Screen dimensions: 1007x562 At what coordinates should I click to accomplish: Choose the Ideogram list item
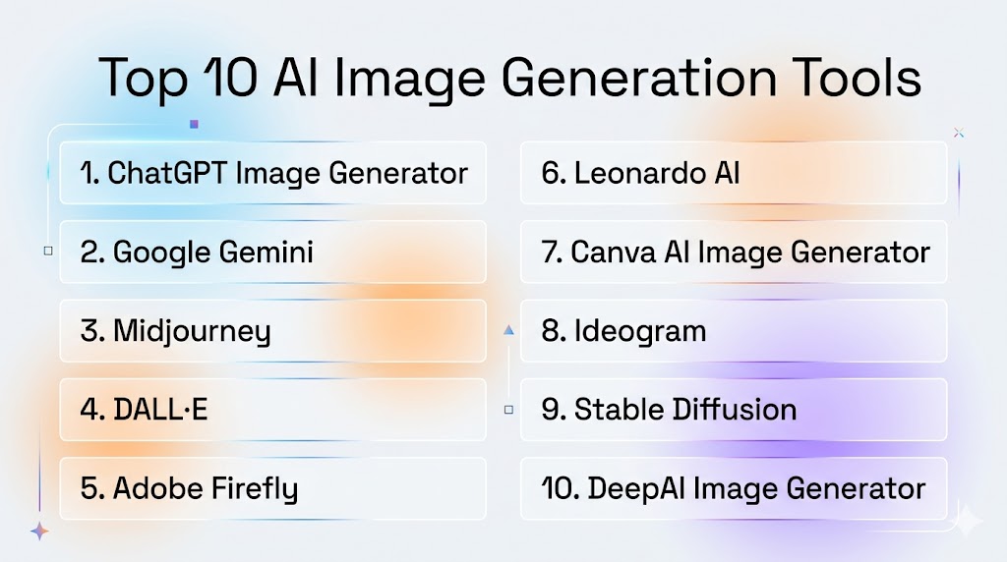coord(733,330)
